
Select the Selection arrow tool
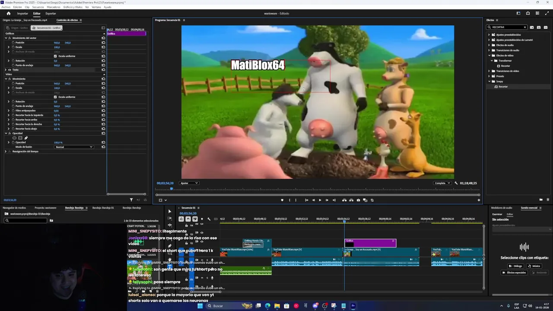coord(169,212)
